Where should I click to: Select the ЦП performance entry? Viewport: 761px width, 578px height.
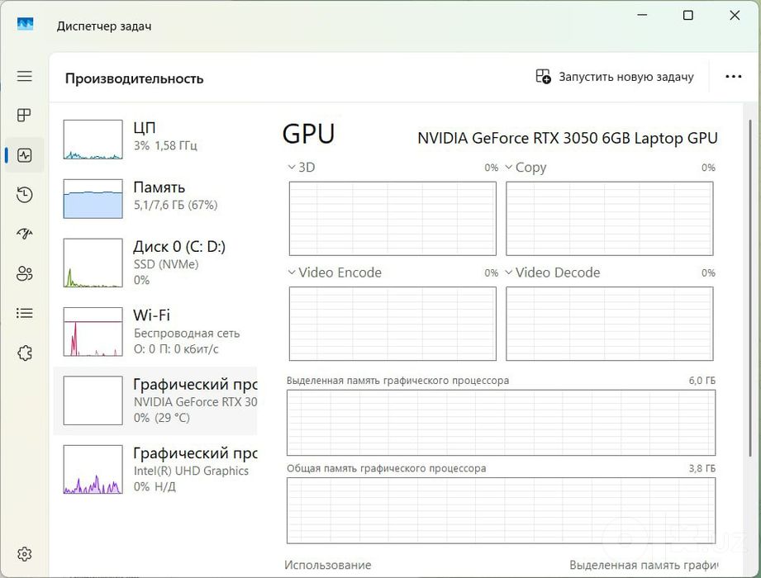(155, 140)
